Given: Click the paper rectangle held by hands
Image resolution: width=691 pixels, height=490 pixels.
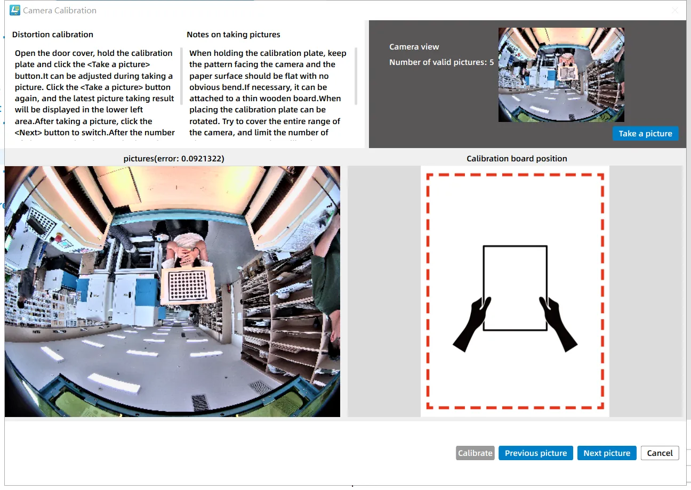Looking at the screenshot, I should click(515, 288).
